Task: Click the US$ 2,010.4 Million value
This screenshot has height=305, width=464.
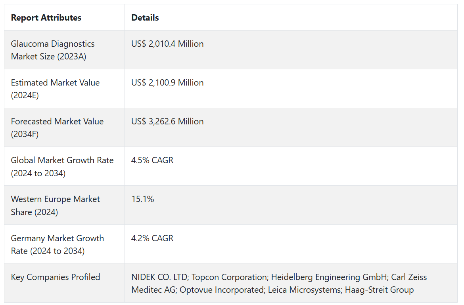Action: [167, 44]
